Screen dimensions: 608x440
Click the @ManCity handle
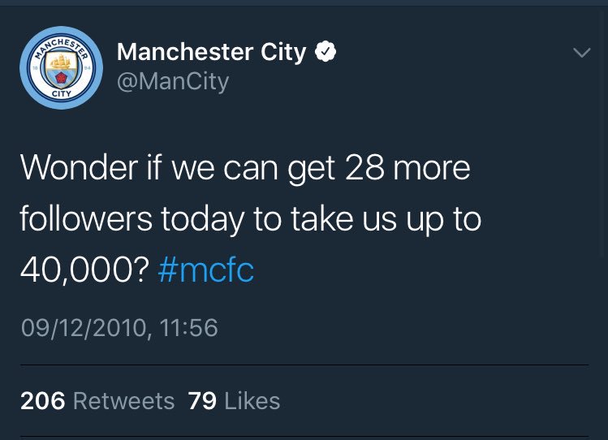click(x=173, y=82)
